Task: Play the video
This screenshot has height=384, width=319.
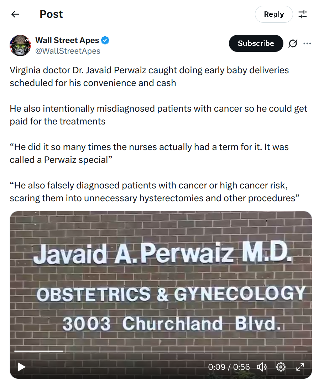Action: point(22,367)
